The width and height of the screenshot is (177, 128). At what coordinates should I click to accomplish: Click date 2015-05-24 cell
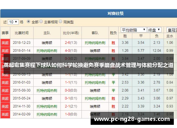click(22, 98)
